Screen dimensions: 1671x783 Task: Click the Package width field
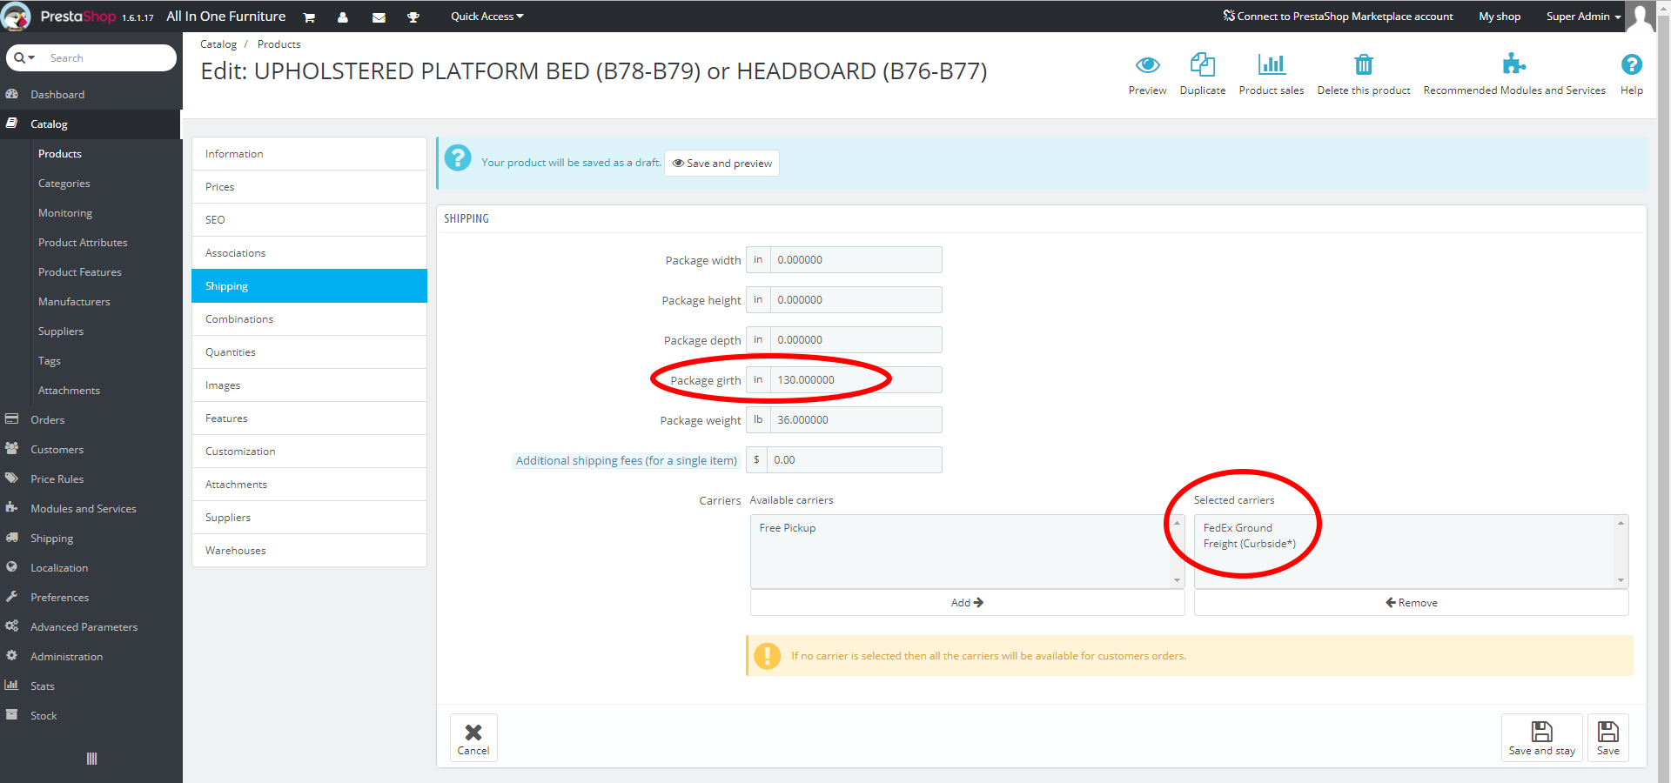coord(856,260)
